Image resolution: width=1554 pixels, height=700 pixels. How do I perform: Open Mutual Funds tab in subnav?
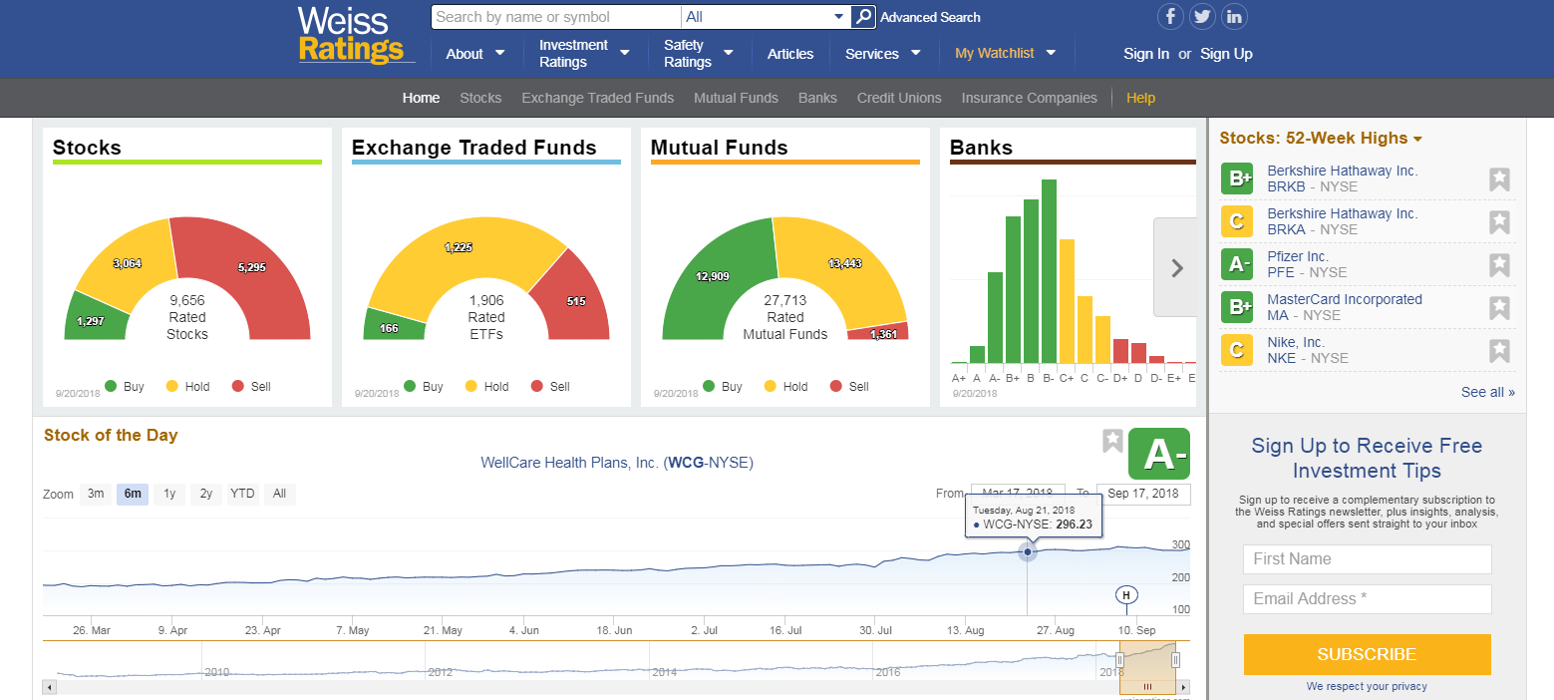[736, 98]
